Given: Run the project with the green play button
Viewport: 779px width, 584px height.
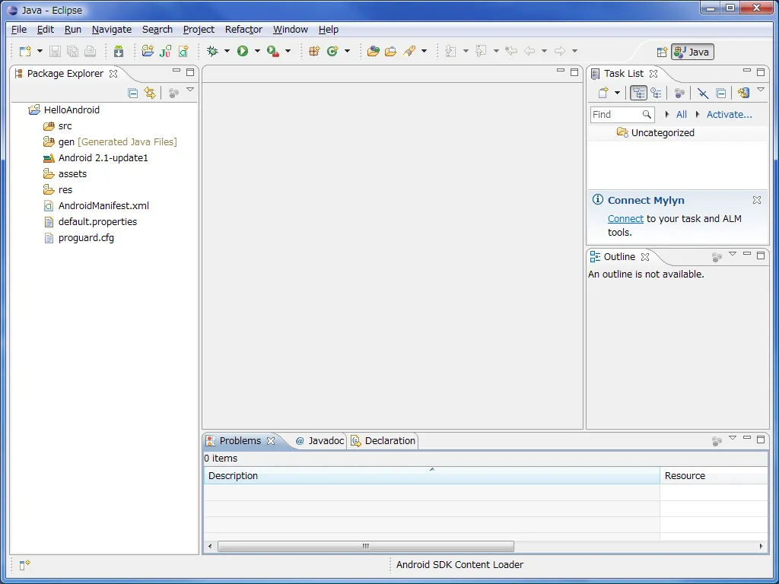Looking at the screenshot, I should [x=243, y=51].
